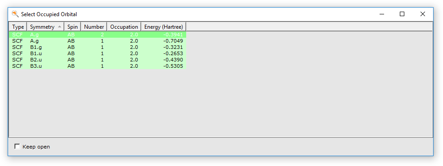Maximize the Select Occupied Orbital window

pos(402,14)
